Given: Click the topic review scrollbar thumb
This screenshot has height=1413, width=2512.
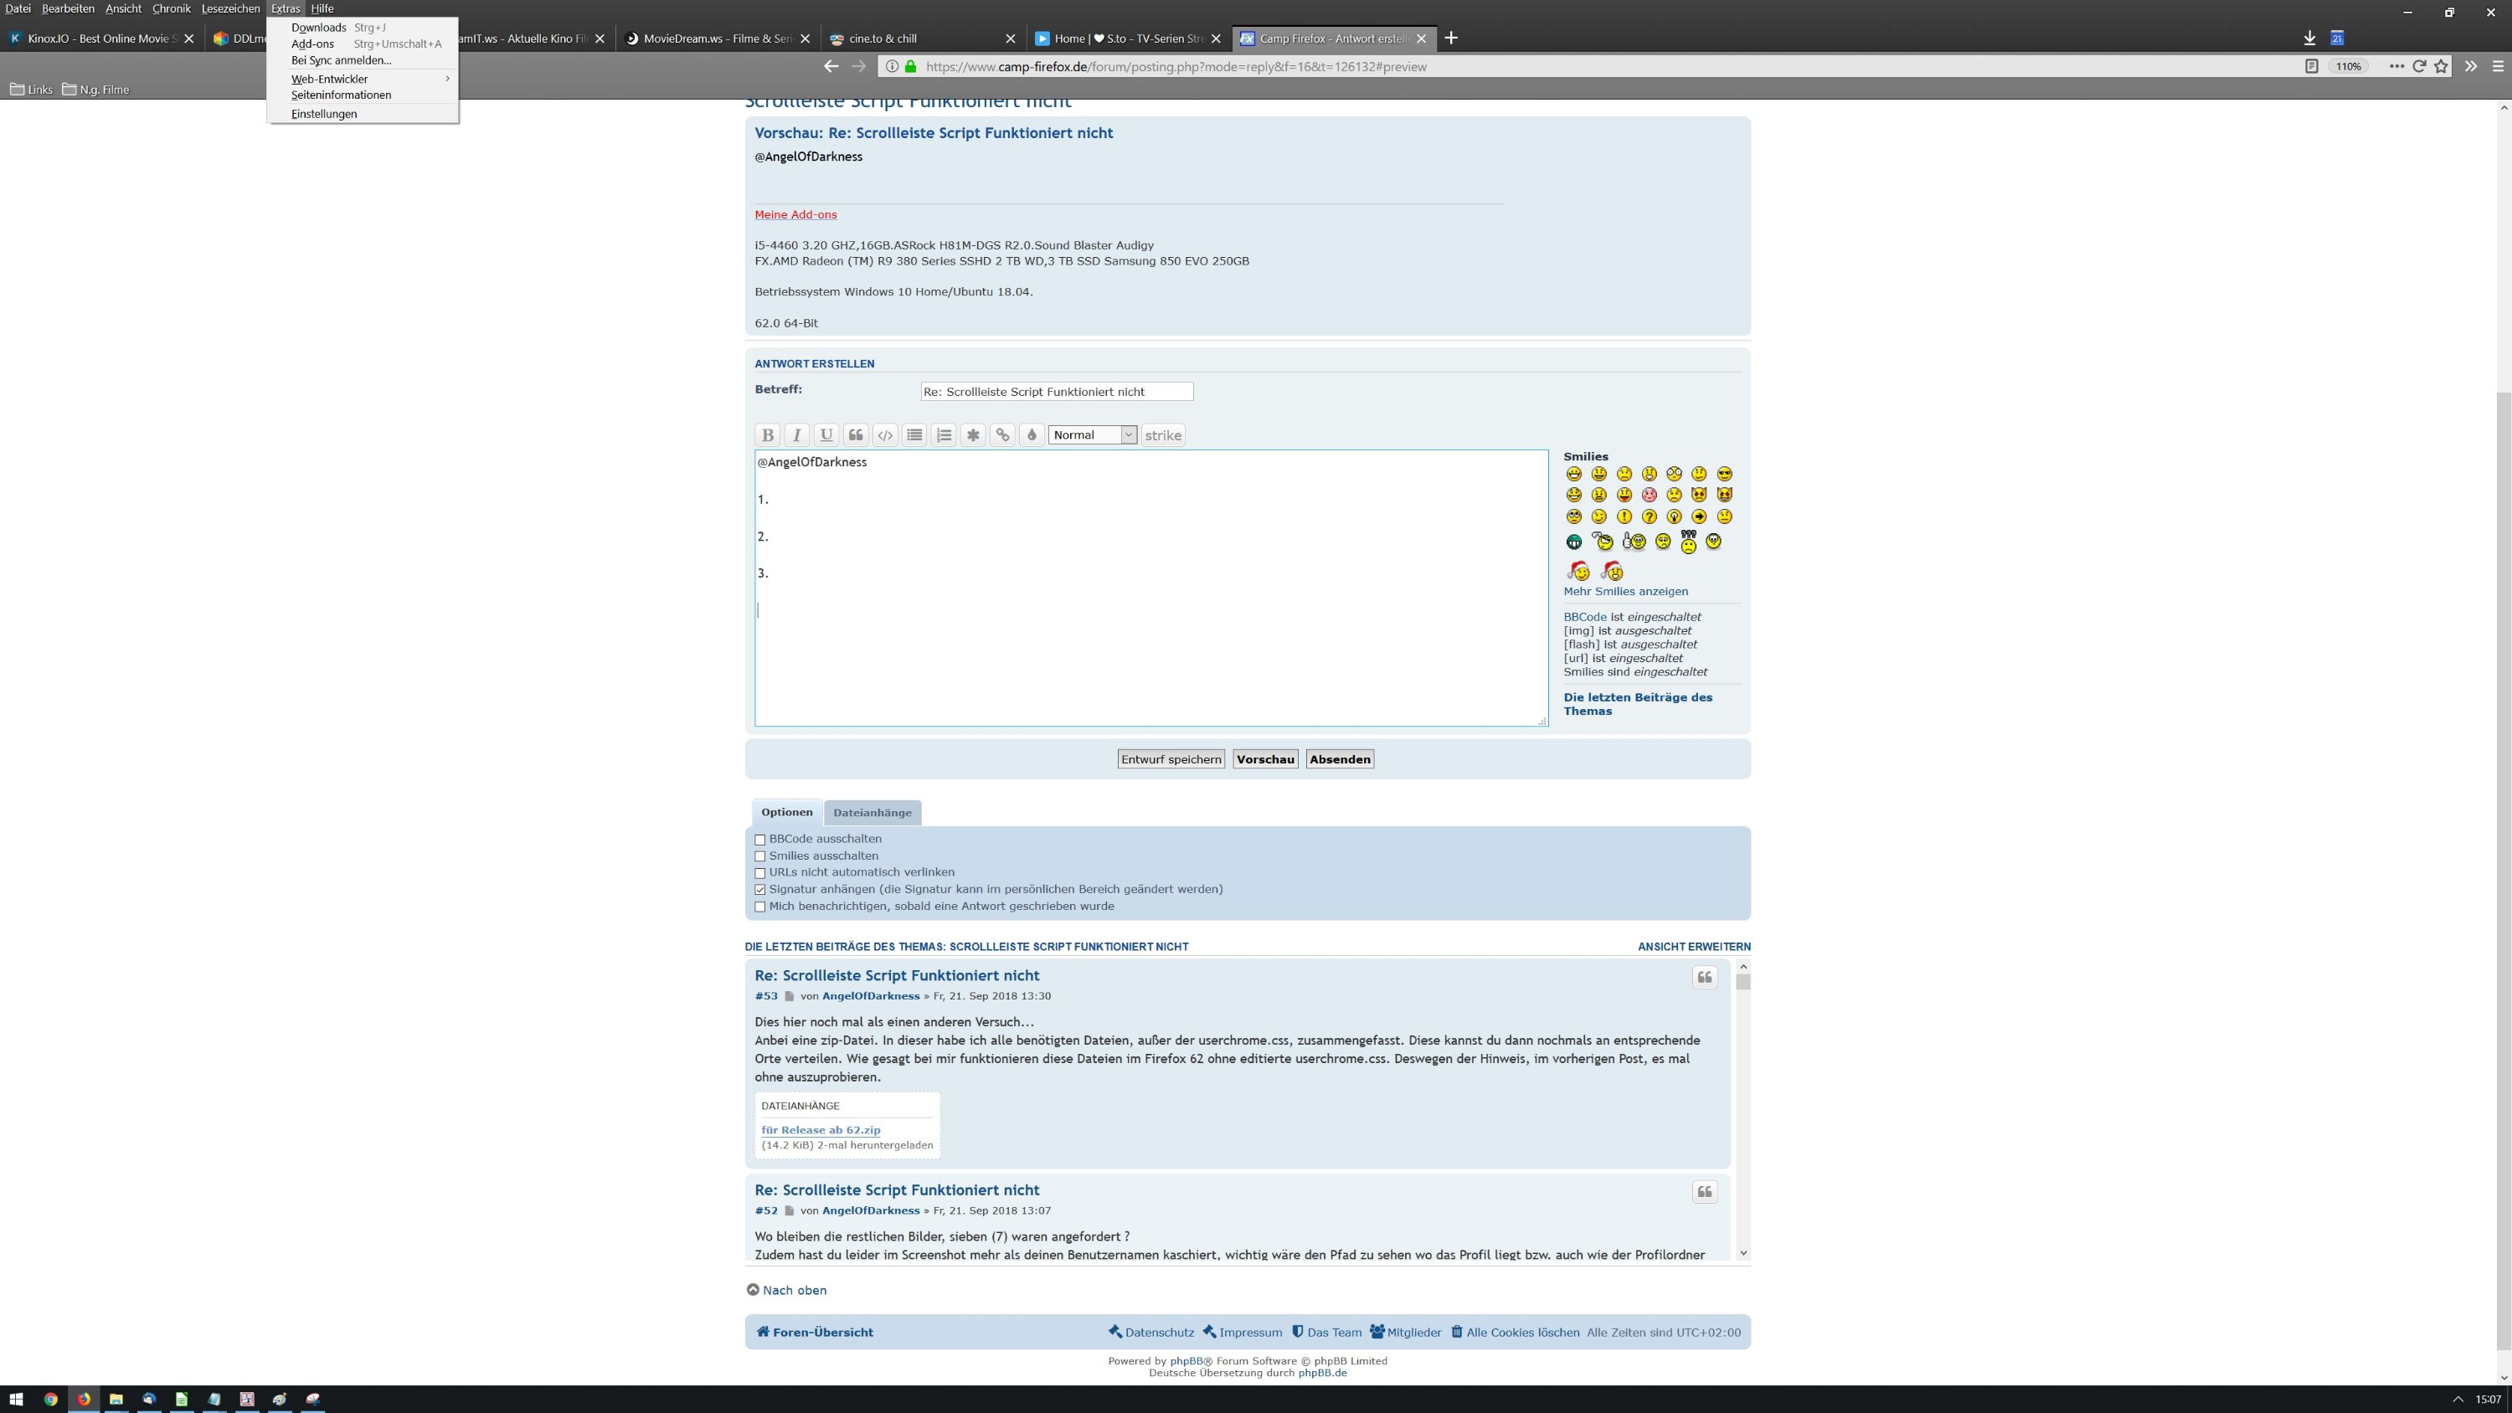Looking at the screenshot, I should [1742, 982].
